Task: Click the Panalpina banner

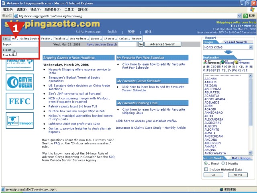Action: (x=20, y=65)
